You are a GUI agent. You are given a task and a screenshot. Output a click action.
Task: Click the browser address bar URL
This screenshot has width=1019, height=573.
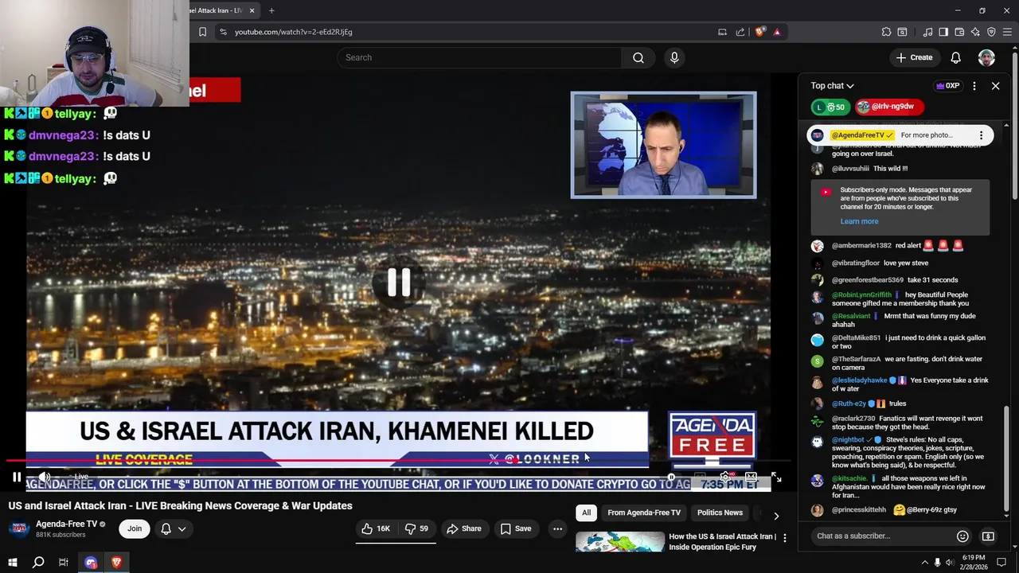coord(293,32)
